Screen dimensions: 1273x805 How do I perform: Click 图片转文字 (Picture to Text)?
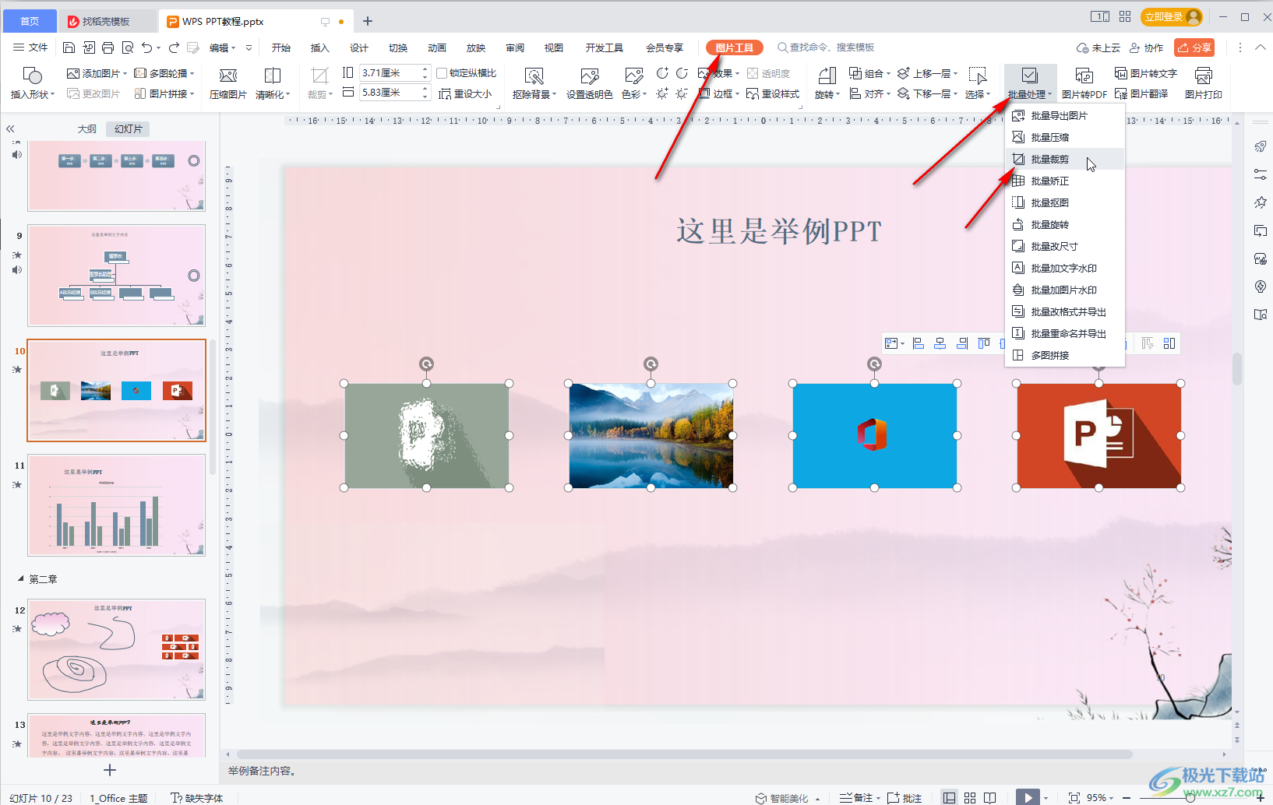click(x=1146, y=73)
